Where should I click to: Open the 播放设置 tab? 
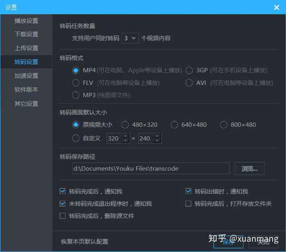pyautogui.click(x=26, y=21)
